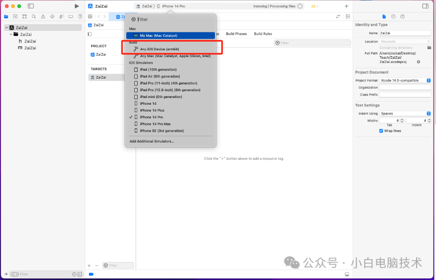Hide the project targets list sidebar

point(90,34)
